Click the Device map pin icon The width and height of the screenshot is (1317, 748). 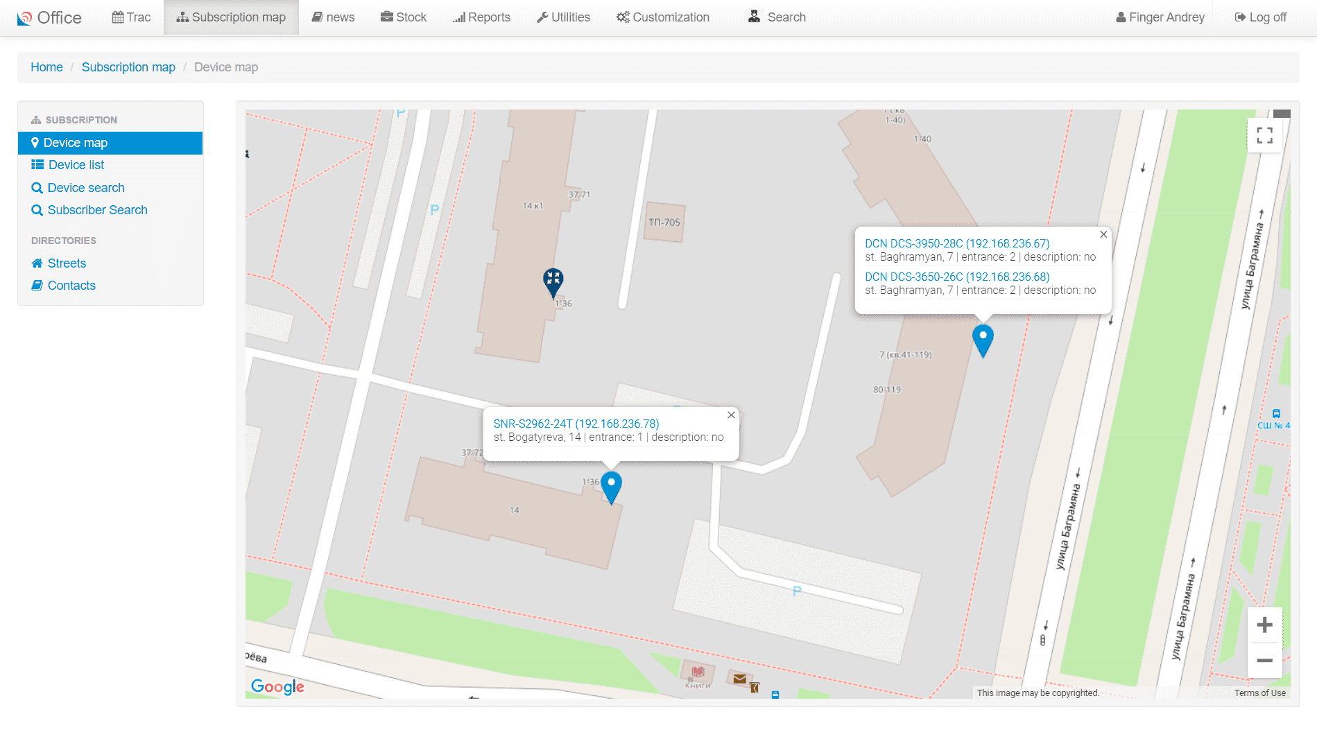(x=35, y=143)
